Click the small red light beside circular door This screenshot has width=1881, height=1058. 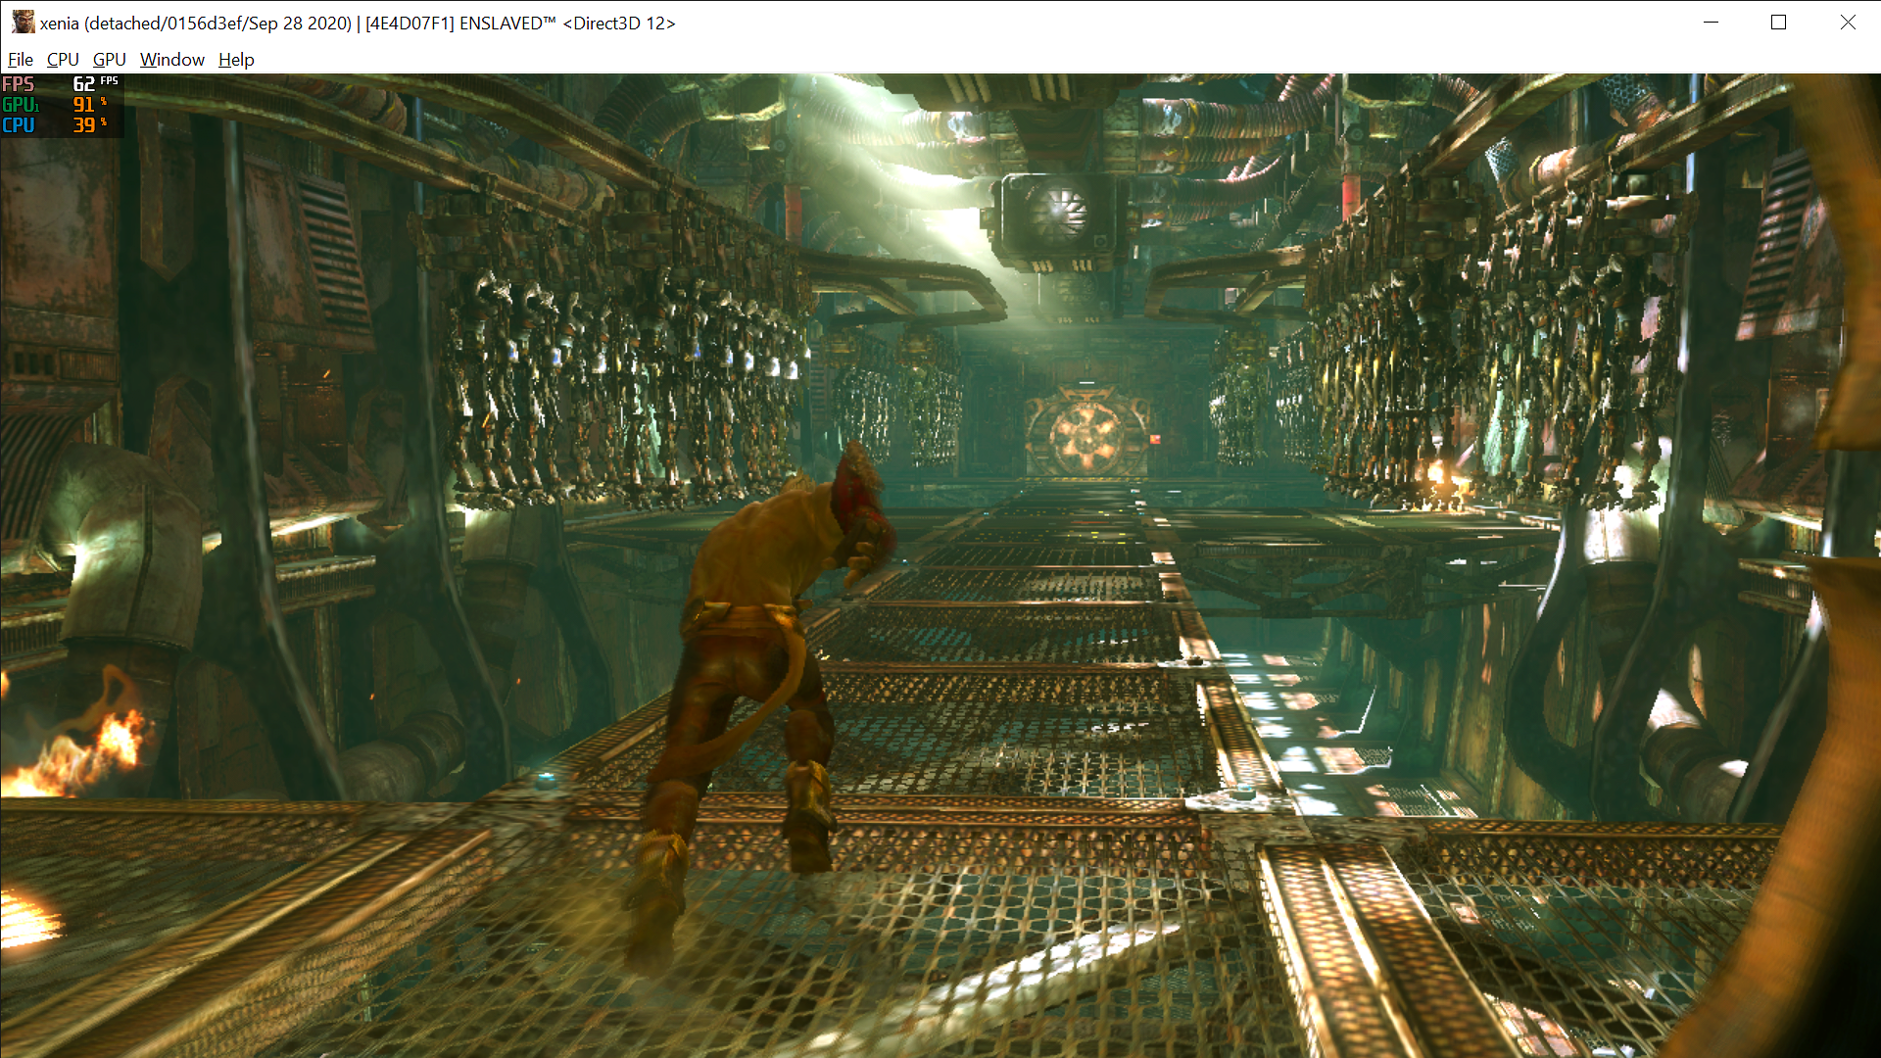point(1155,440)
